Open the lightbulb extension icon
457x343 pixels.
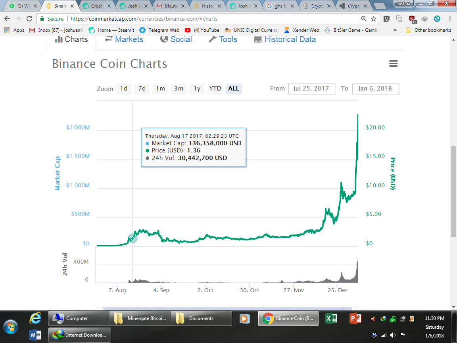(386, 19)
